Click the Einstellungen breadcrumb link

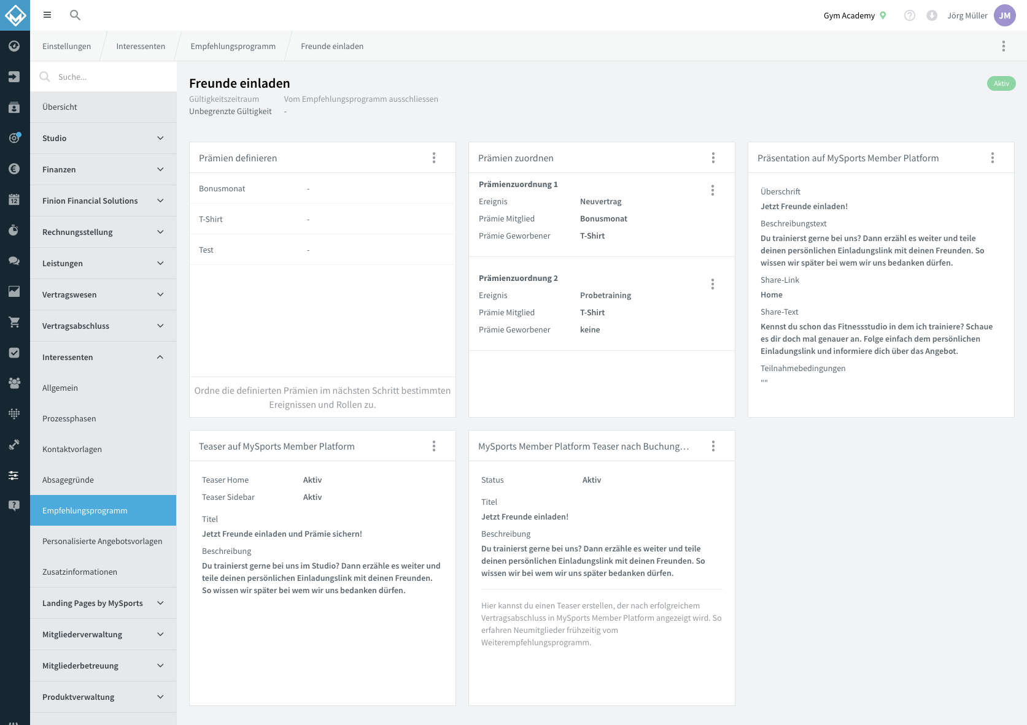[66, 47]
